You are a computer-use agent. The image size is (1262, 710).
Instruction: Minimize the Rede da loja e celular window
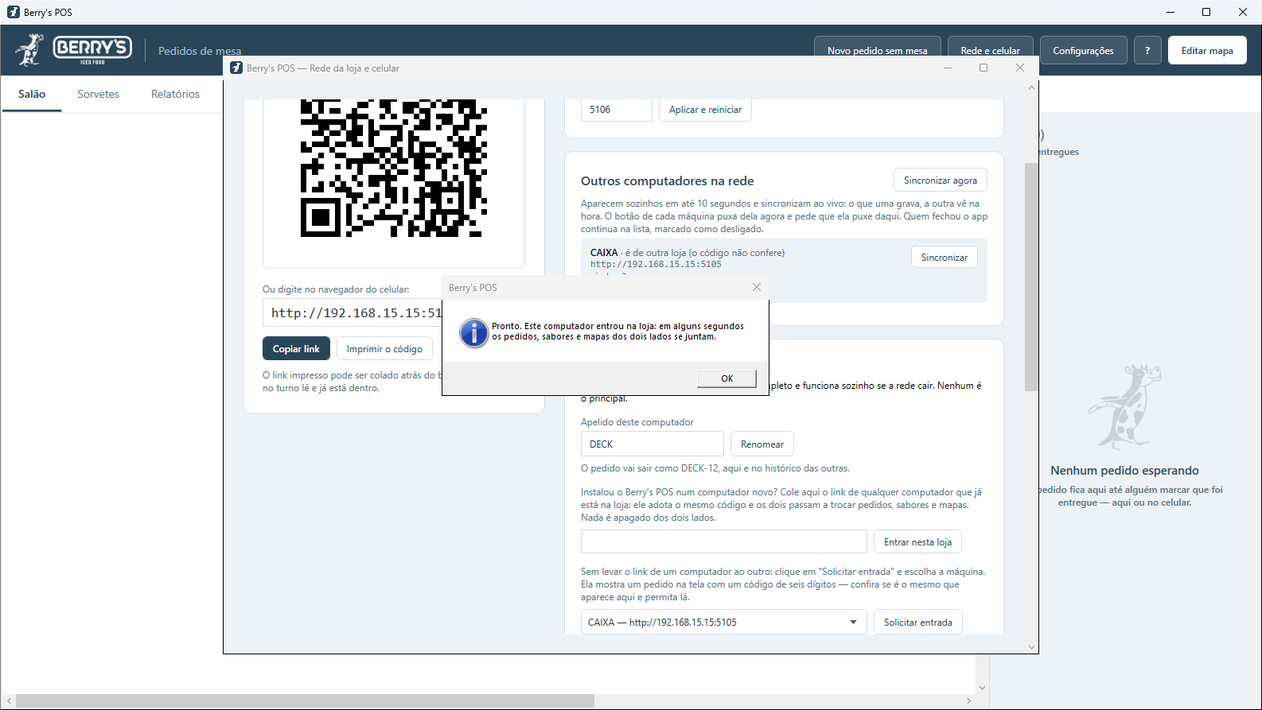point(948,68)
